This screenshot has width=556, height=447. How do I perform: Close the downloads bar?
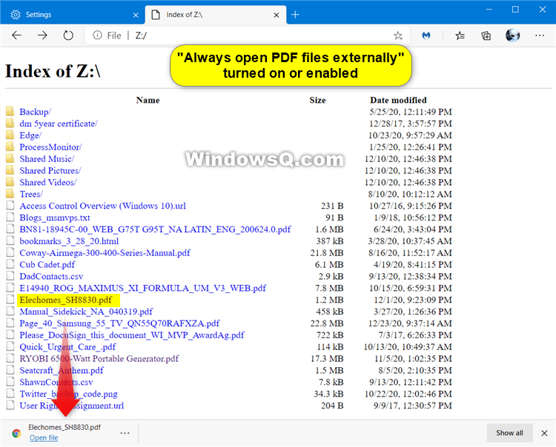[544, 433]
